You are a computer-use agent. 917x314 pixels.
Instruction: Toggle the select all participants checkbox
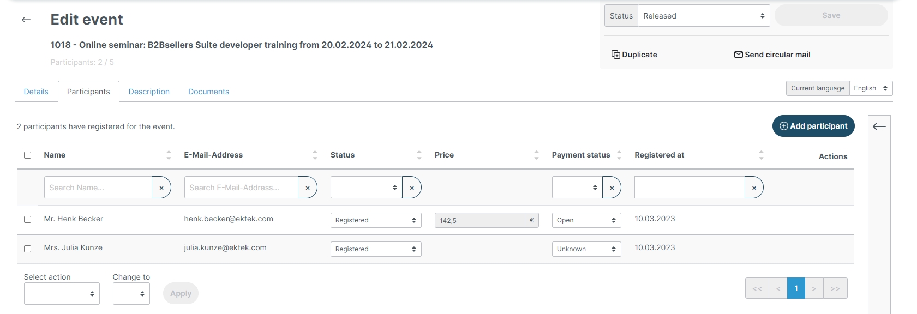click(28, 155)
